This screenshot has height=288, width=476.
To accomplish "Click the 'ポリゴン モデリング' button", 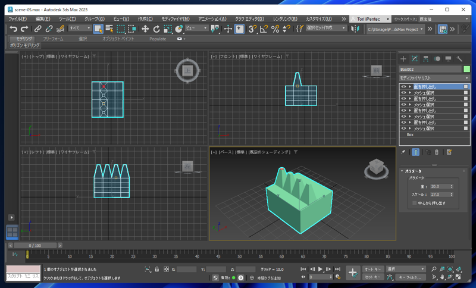I will tap(24, 45).
